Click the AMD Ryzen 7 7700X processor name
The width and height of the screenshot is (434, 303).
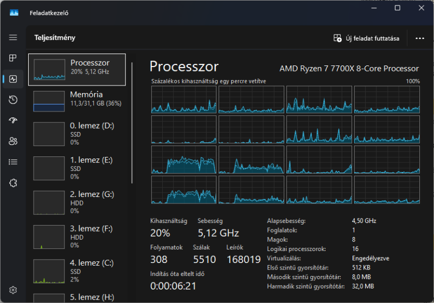click(349, 68)
